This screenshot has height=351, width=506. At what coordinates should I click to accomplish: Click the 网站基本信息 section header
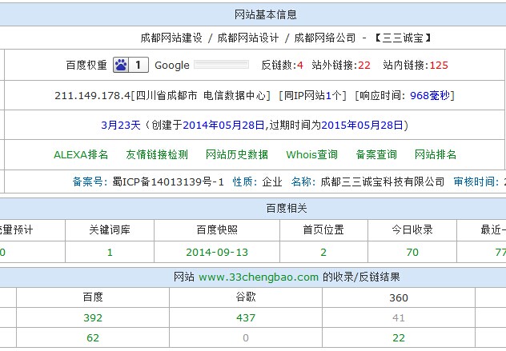pyautogui.click(x=265, y=15)
